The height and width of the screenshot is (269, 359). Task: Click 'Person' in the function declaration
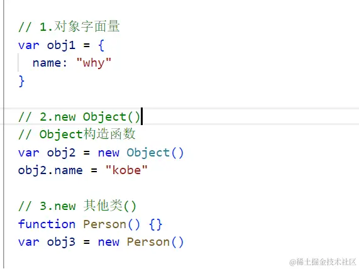point(104,224)
